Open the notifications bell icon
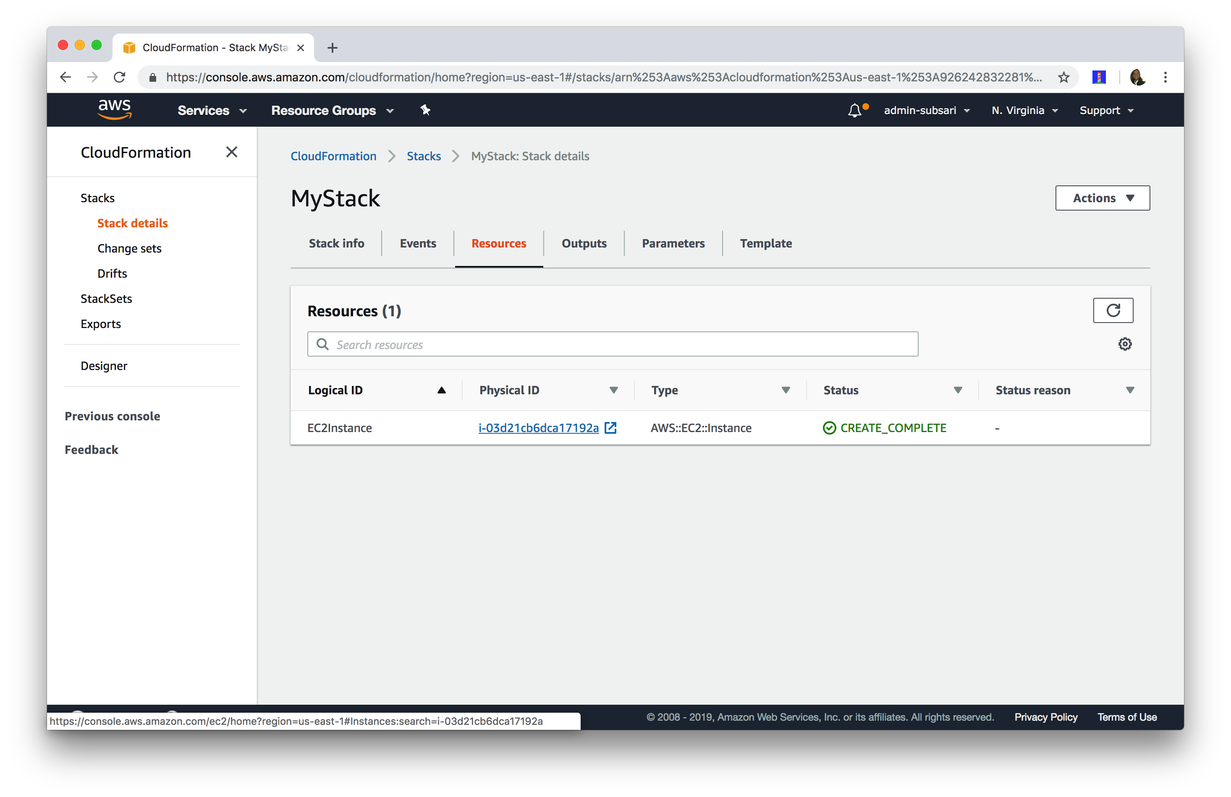The image size is (1231, 797). [854, 110]
